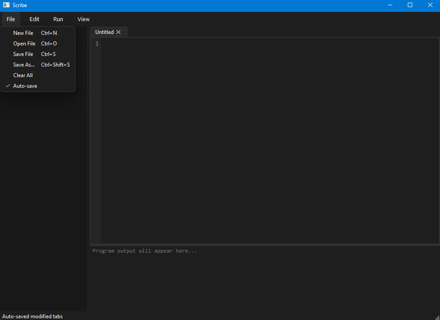The image size is (440, 320).
Task: Choose Open File from the menu
Action: (37, 44)
